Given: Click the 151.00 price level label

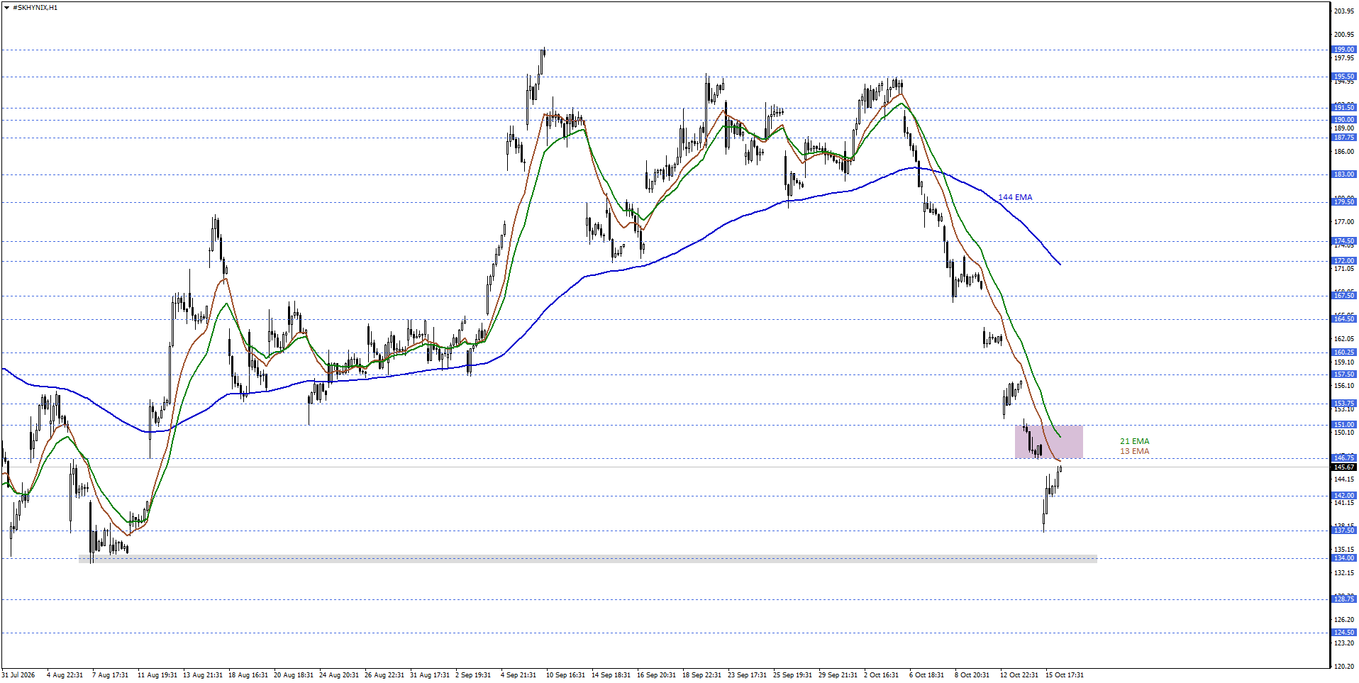Looking at the screenshot, I should [1343, 425].
